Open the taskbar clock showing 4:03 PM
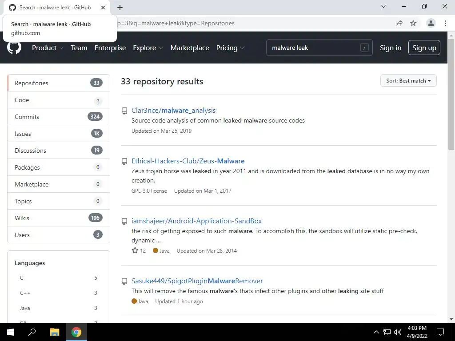This screenshot has height=341, width=455. 417,332
